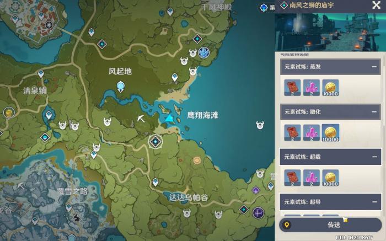Click the Statue of Seven below 风起地
This screenshot has height=241, width=386.
tap(120, 87)
